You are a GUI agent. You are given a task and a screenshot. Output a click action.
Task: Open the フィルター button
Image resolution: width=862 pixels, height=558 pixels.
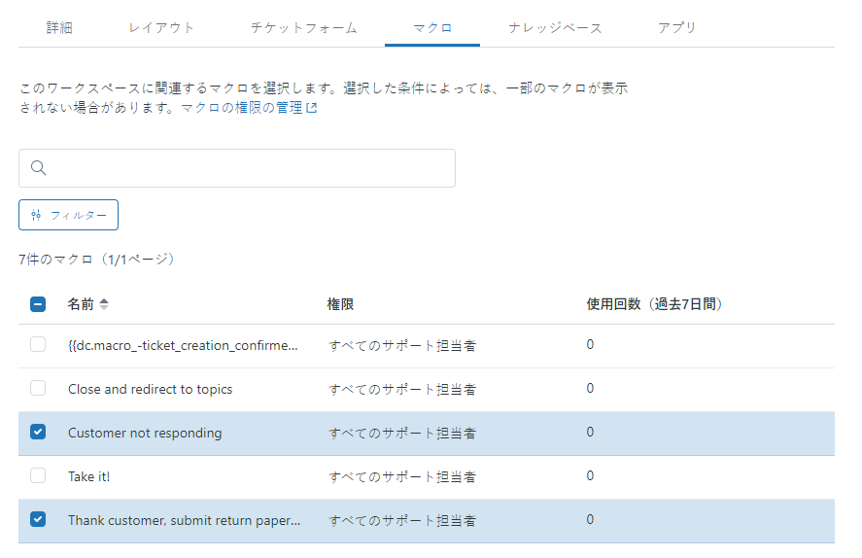tap(68, 215)
